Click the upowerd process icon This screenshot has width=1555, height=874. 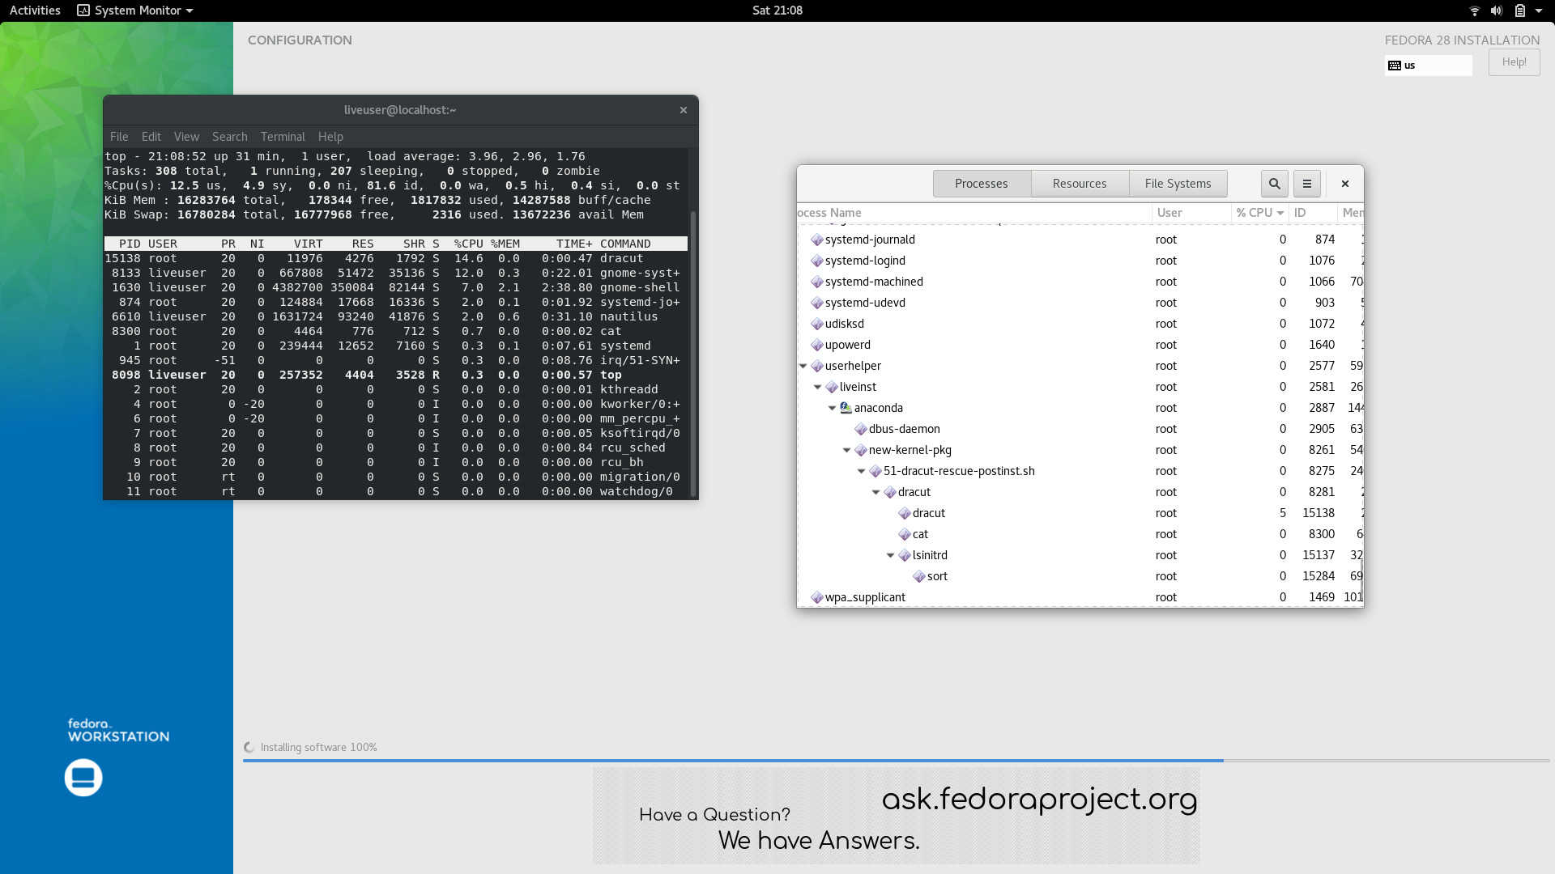[x=816, y=345]
